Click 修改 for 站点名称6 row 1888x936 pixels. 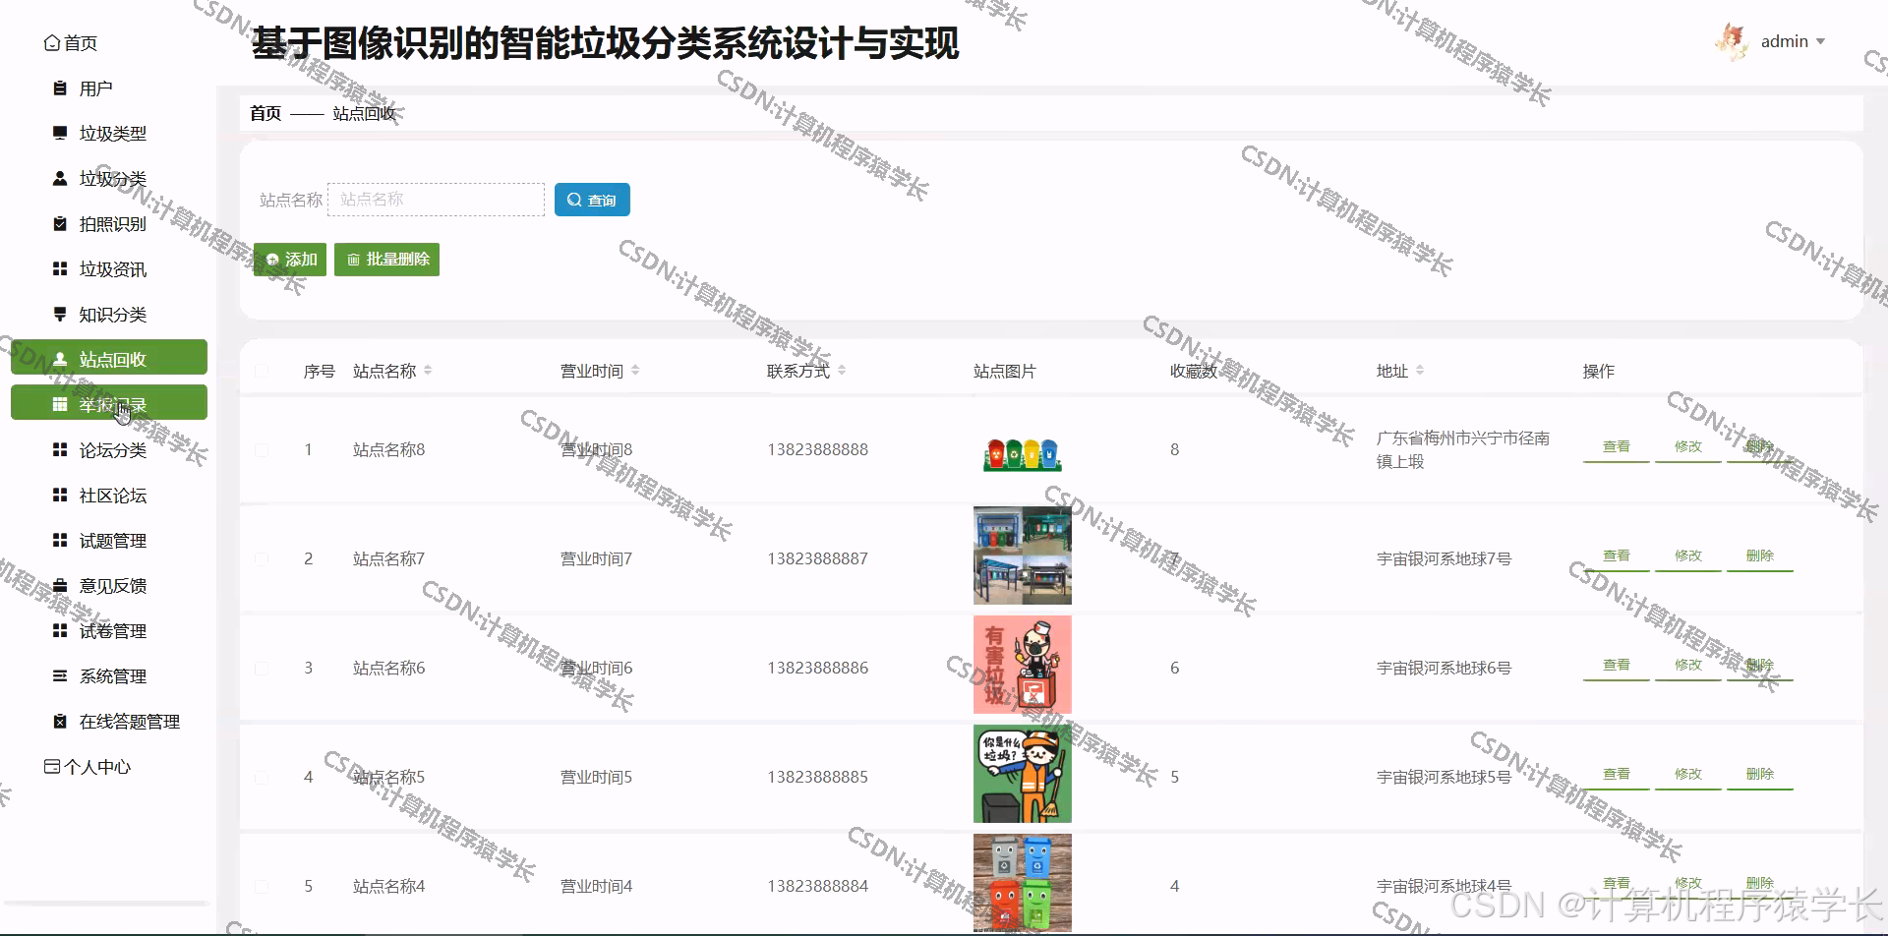(1687, 665)
